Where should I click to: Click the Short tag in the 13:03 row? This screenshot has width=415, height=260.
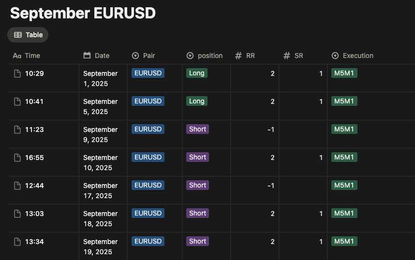[x=197, y=213]
